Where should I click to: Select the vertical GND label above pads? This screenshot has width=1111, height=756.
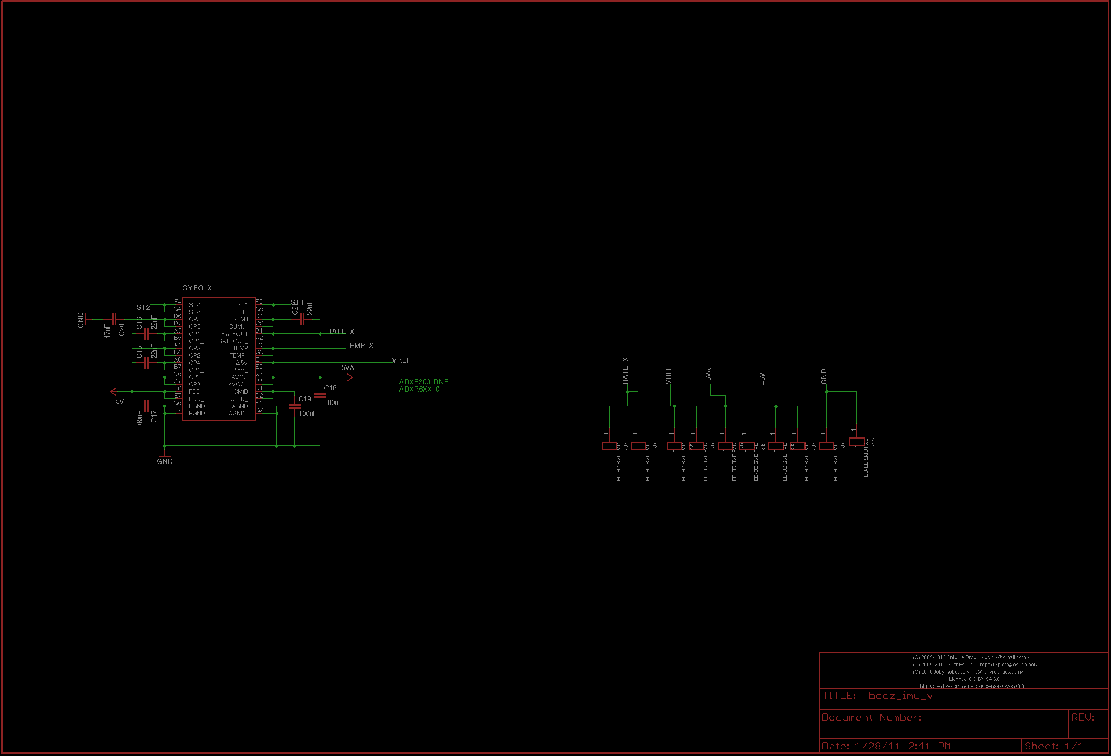824,376
